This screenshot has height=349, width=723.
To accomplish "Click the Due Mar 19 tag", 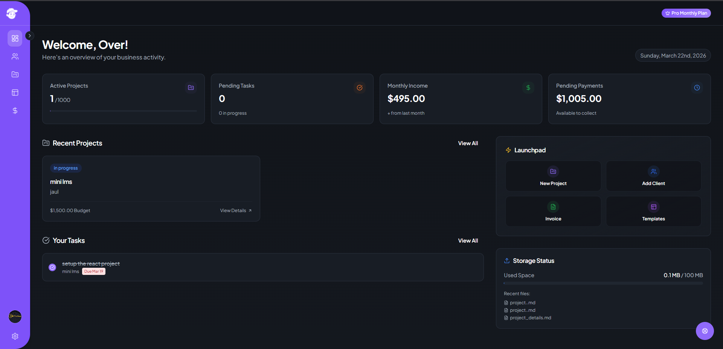I will [x=94, y=272].
